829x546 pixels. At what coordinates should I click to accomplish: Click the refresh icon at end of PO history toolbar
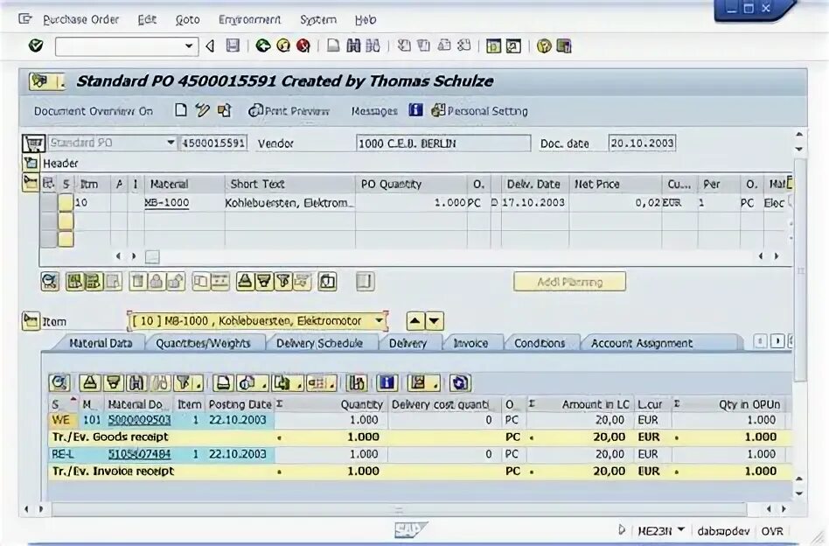coord(460,382)
